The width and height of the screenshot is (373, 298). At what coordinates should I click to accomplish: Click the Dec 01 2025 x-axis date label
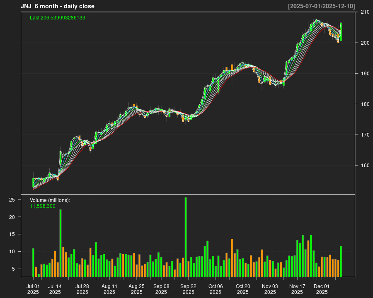(x=322, y=289)
